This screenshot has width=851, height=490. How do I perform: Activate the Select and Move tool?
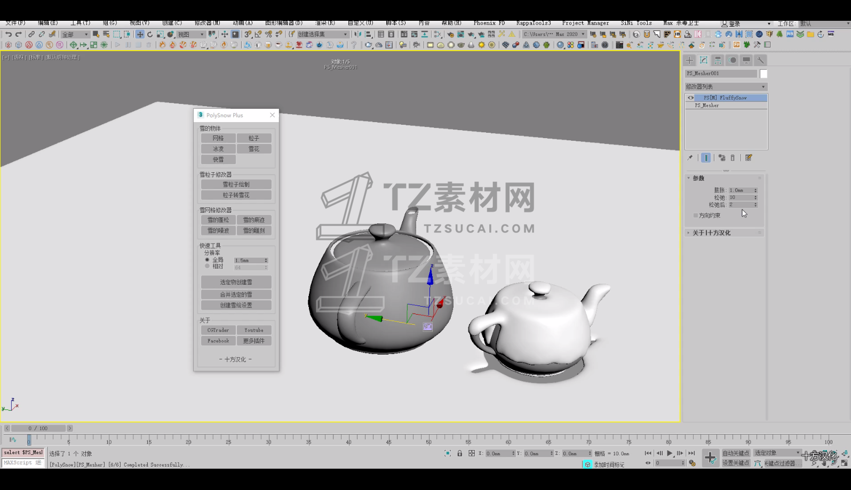click(140, 34)
